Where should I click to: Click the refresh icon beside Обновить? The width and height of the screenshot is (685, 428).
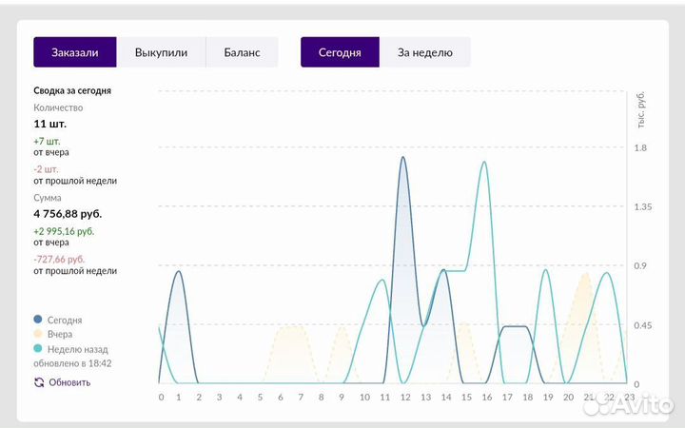(39, 382)
